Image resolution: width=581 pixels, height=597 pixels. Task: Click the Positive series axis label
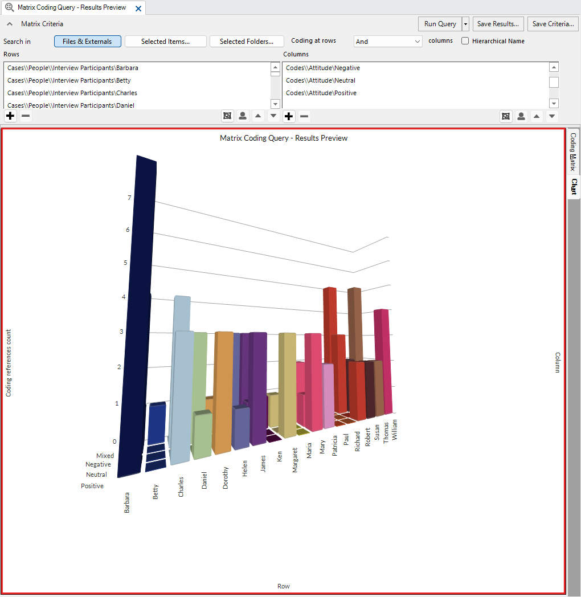92,486
